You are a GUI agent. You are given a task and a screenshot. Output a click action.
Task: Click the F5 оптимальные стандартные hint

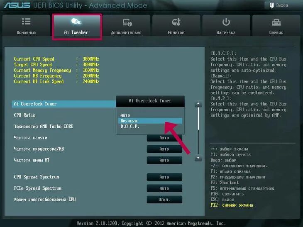242,188
